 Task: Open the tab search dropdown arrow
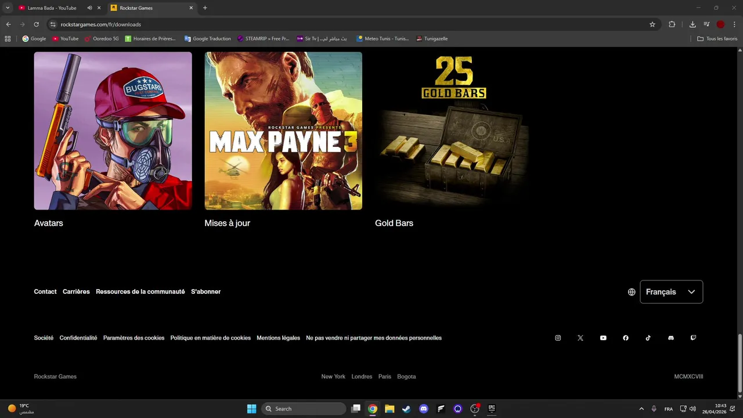[x=8, y=8]
